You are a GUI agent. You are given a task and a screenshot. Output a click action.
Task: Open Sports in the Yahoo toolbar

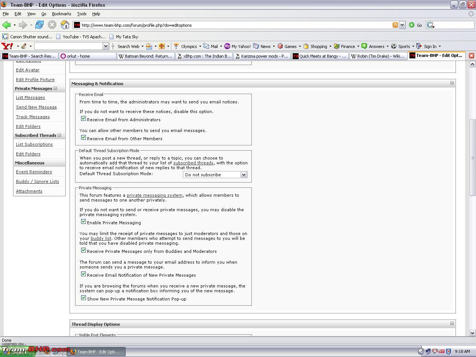(401, 46)
